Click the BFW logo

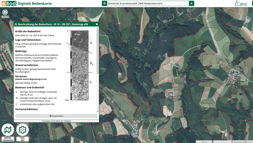pos(240,3)
